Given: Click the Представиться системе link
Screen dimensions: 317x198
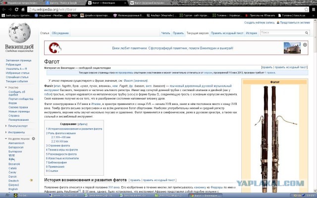Looking at the screenshot, I should (295, 23).
